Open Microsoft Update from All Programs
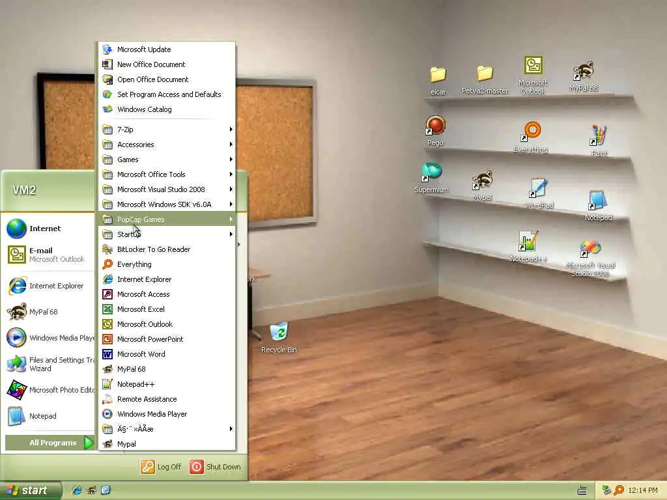Viewport: 667px width, 500px height. (167, 49)
